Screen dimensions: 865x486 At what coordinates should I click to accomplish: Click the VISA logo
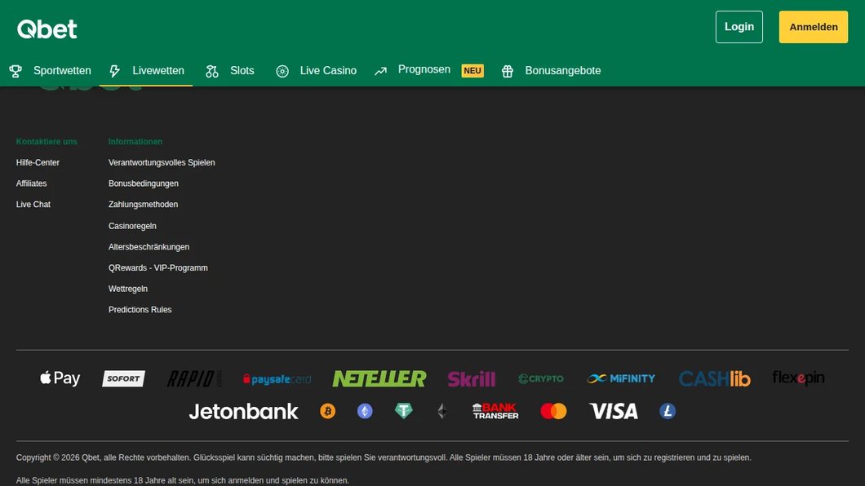point(614,411)
